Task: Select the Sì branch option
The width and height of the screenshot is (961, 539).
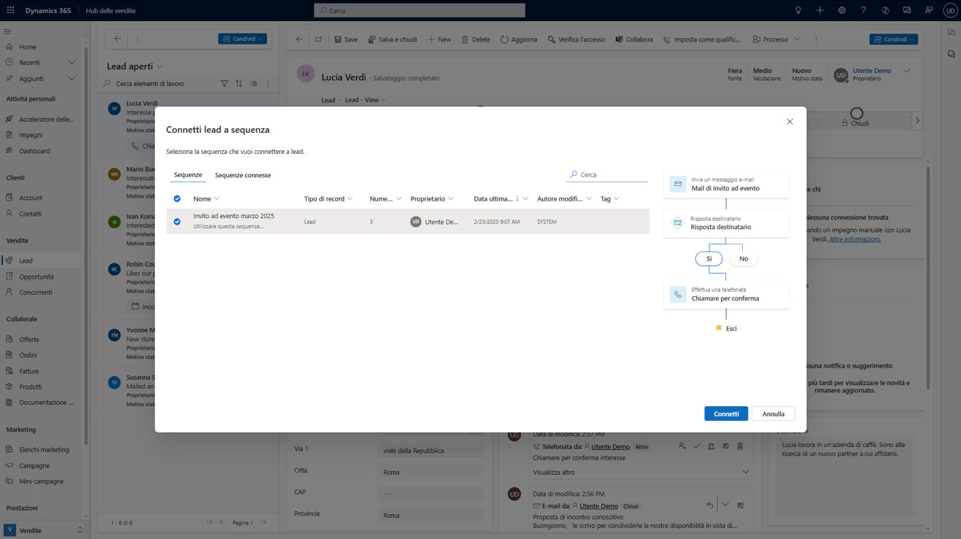Action: click(x=709, y=259)
